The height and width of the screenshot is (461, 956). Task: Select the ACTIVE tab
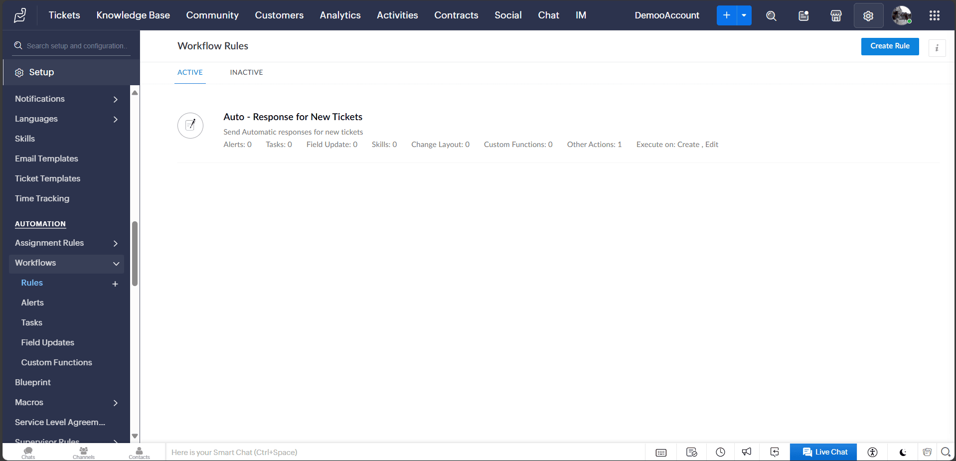[x=190, y=72]
